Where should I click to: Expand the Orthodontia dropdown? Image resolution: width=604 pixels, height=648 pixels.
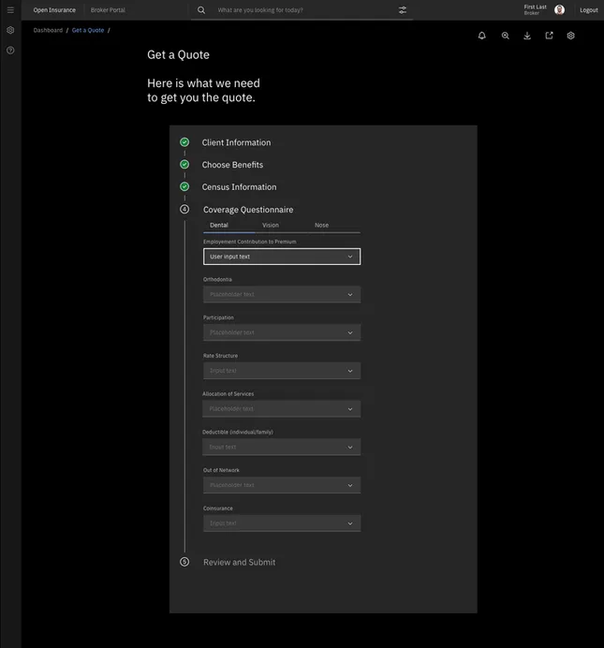point(282,294)
